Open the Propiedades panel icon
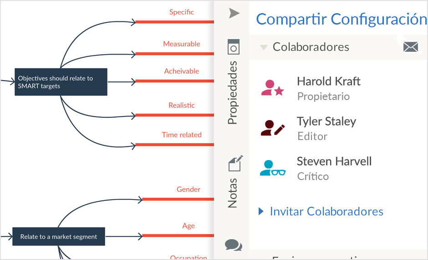428x260 pixels. click(234, 47)
